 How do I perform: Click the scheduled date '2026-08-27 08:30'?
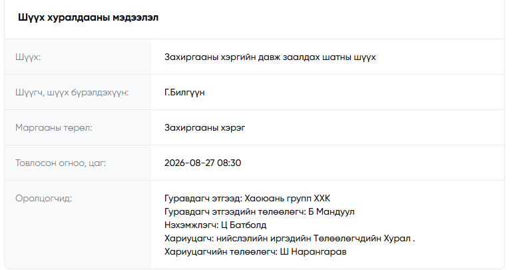click(203, 163)
